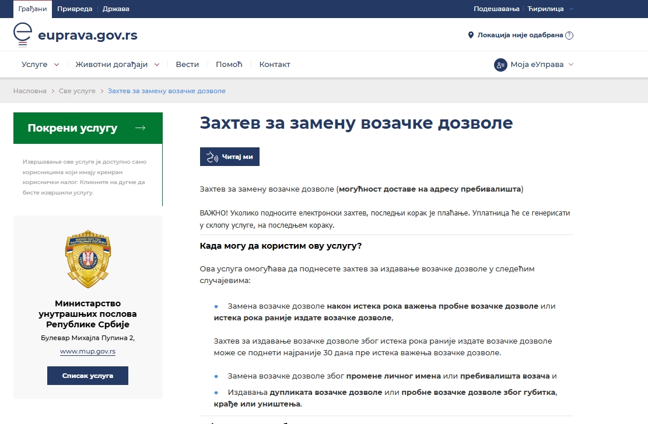Click bold text дупликата возачке дозволе
This screenshot has height=424, width=648.
pyautogui.click(x=325, y=392)
